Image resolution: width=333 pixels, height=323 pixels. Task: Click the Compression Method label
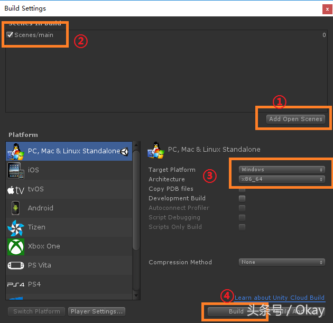coord(180,262)
